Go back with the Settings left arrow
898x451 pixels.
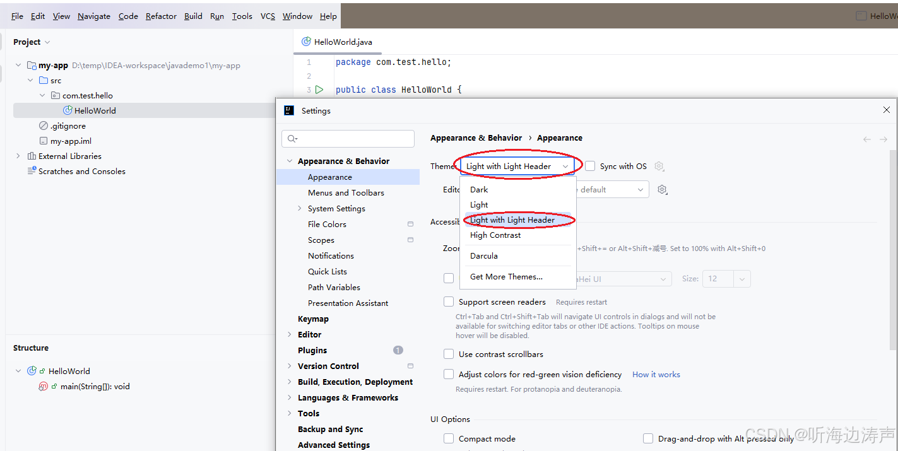tap(867, 139)
